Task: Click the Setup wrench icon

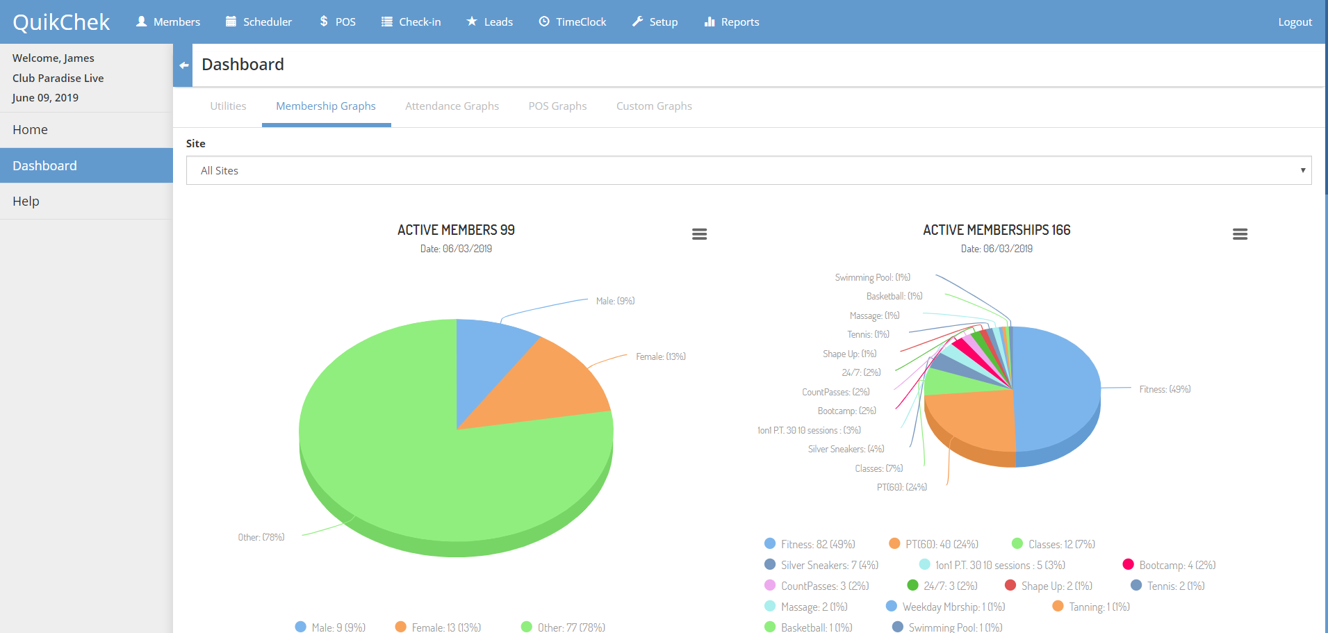Action: [x=637, y=22]
